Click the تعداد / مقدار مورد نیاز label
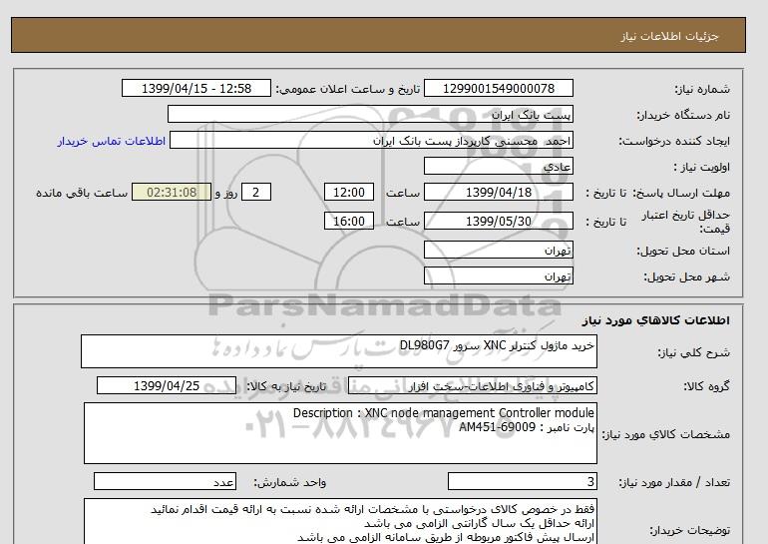This screenshot has height=544, width=768. (674, 483)
